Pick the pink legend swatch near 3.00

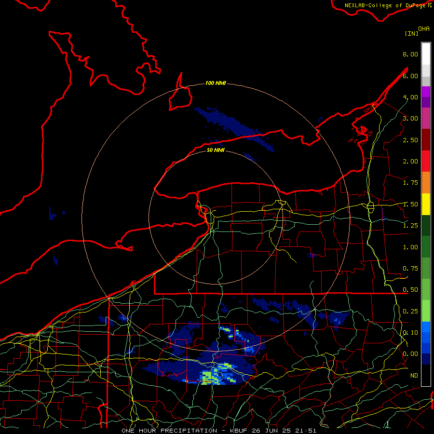click(x=426, y=118)
